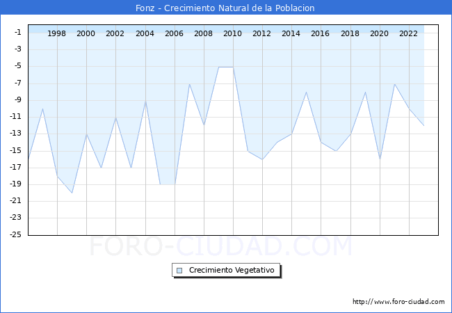Click the Crecimiento Vegetativo legend color swatch
This screenshot has height=313, width=452.
tap(179, 271)
